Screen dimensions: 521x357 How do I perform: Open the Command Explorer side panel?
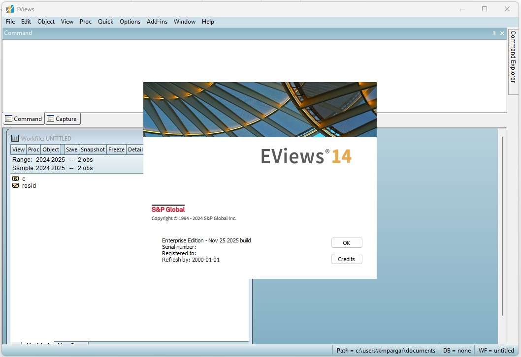pos(513,57)
